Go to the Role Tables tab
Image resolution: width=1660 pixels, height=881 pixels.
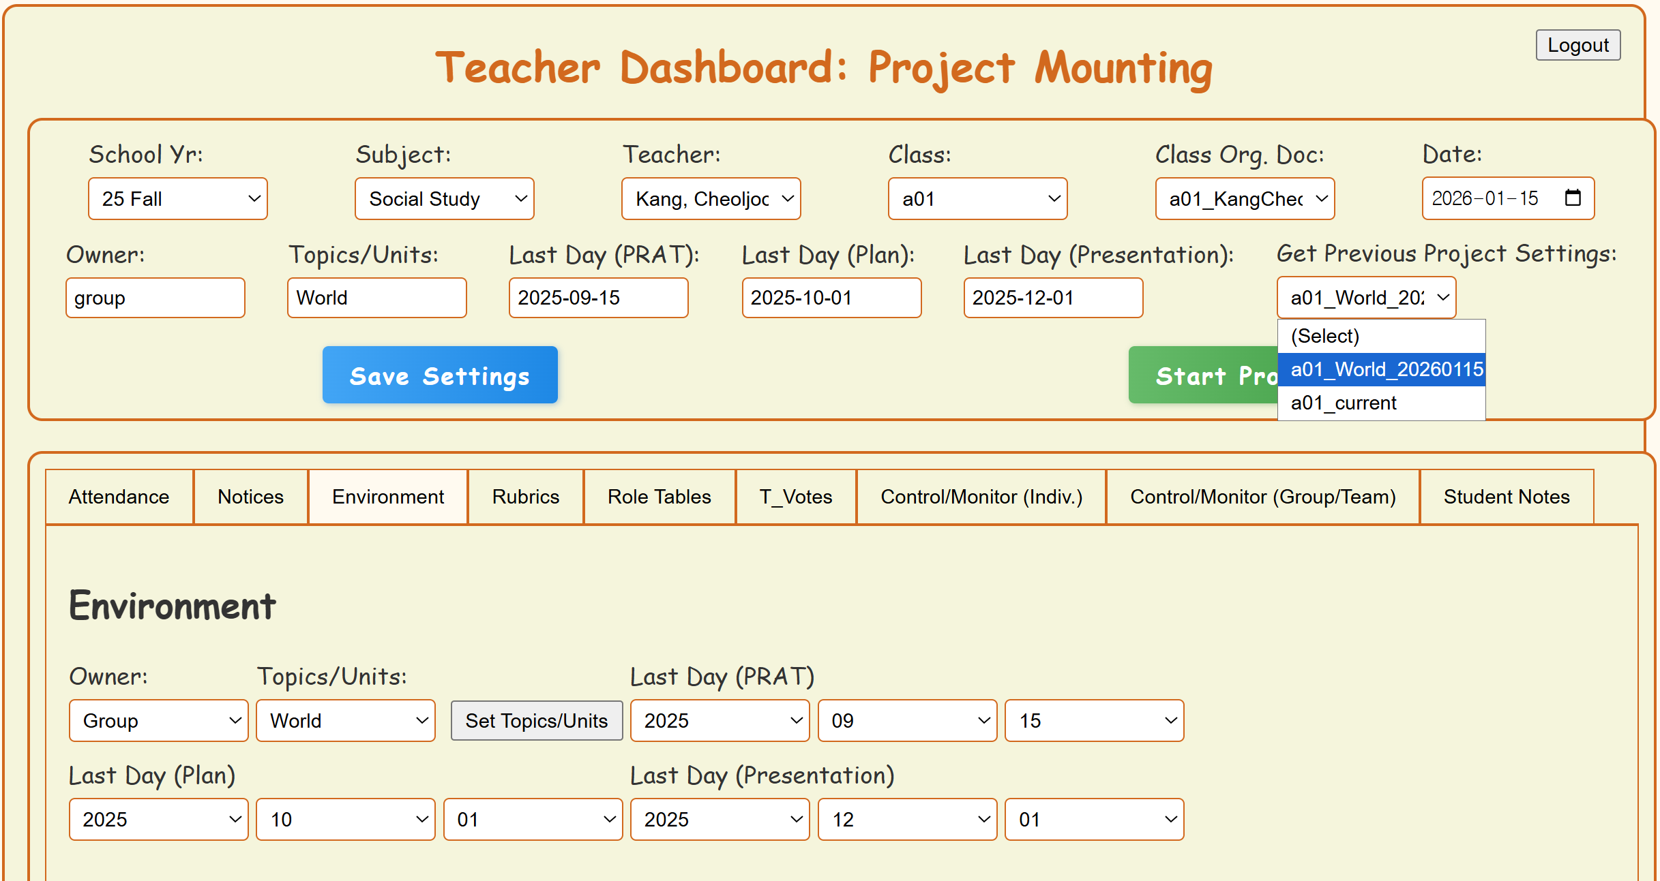659,497
